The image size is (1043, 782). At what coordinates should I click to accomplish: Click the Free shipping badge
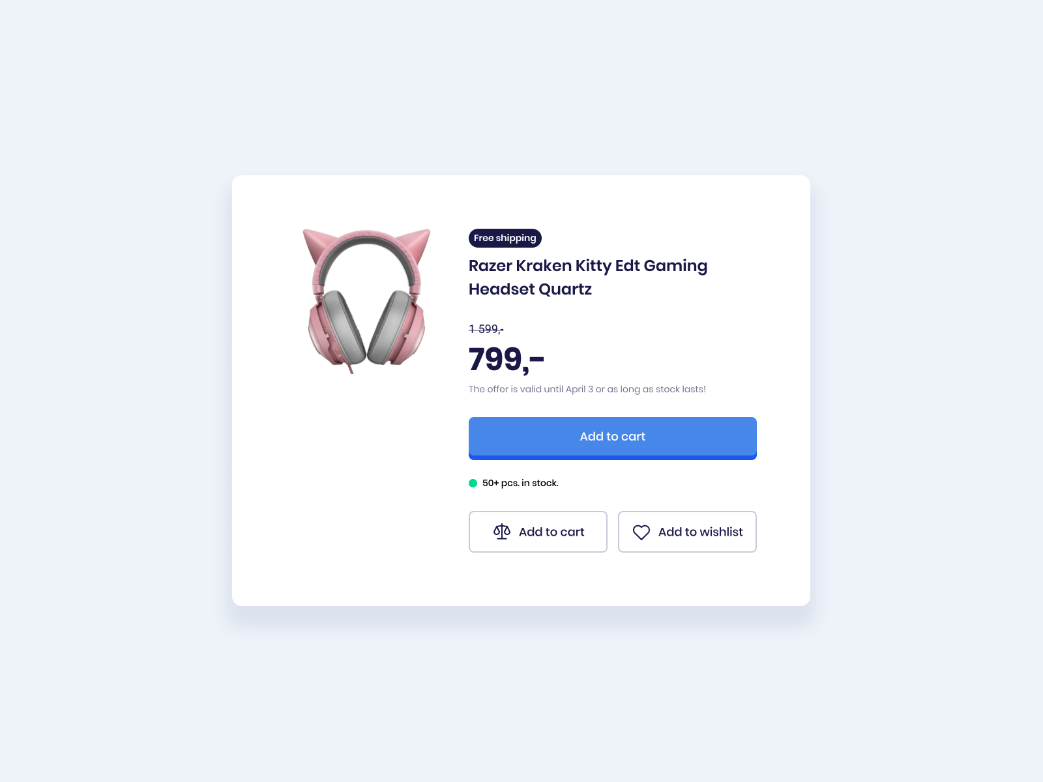(x=505, y=238)
